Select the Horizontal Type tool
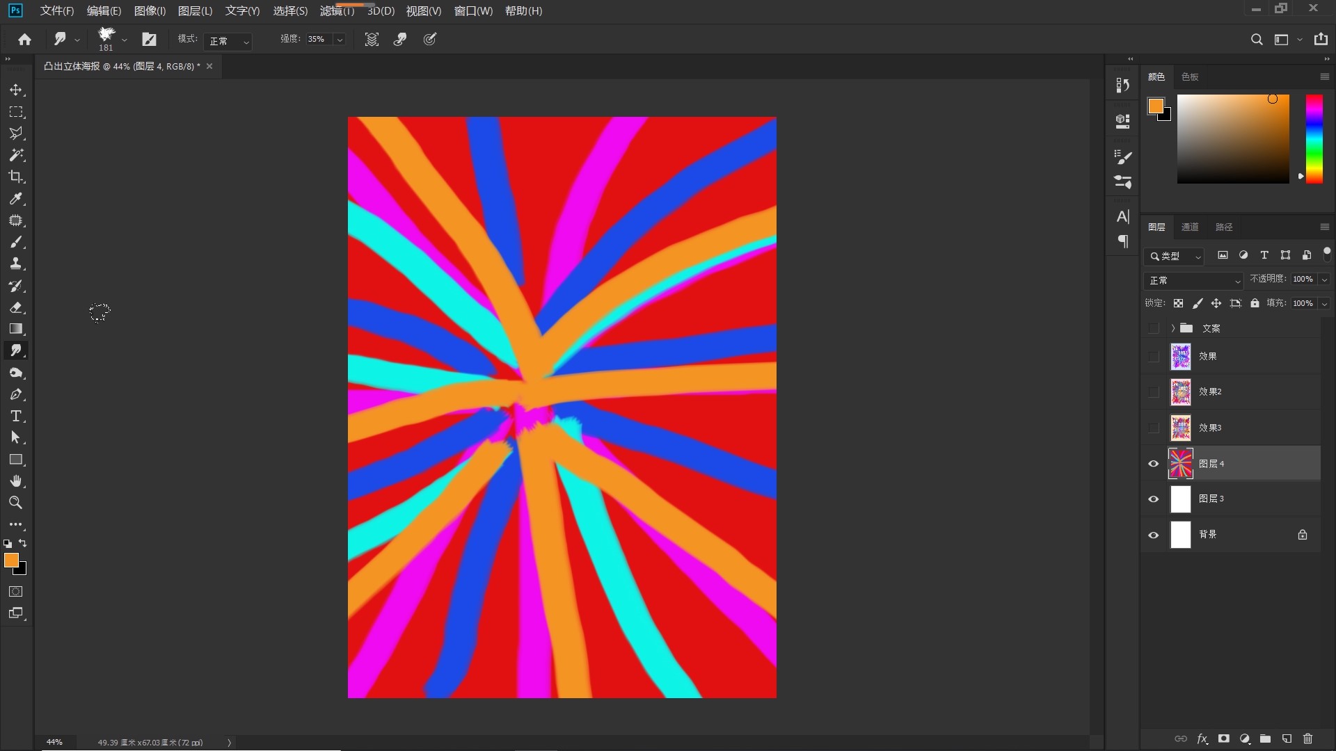 (x=16, y=417)
